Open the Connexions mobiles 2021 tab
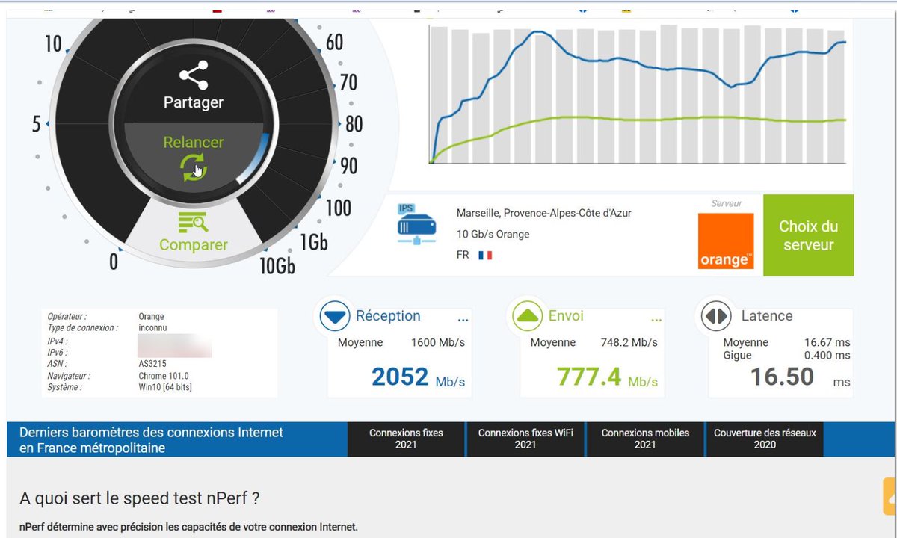 click(x=645, y=439)
